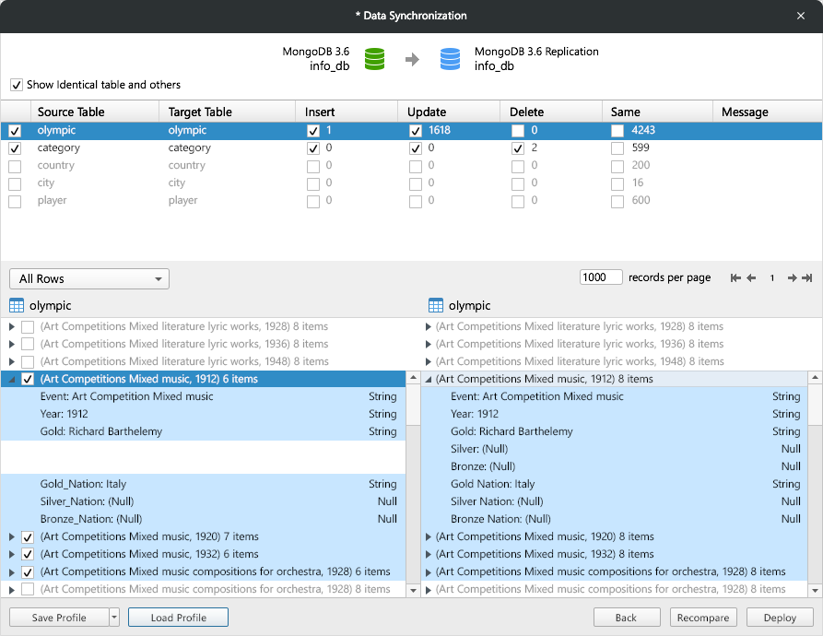Expand source lyric works 1936 record
823x636 pixels.
pos(12,344)
